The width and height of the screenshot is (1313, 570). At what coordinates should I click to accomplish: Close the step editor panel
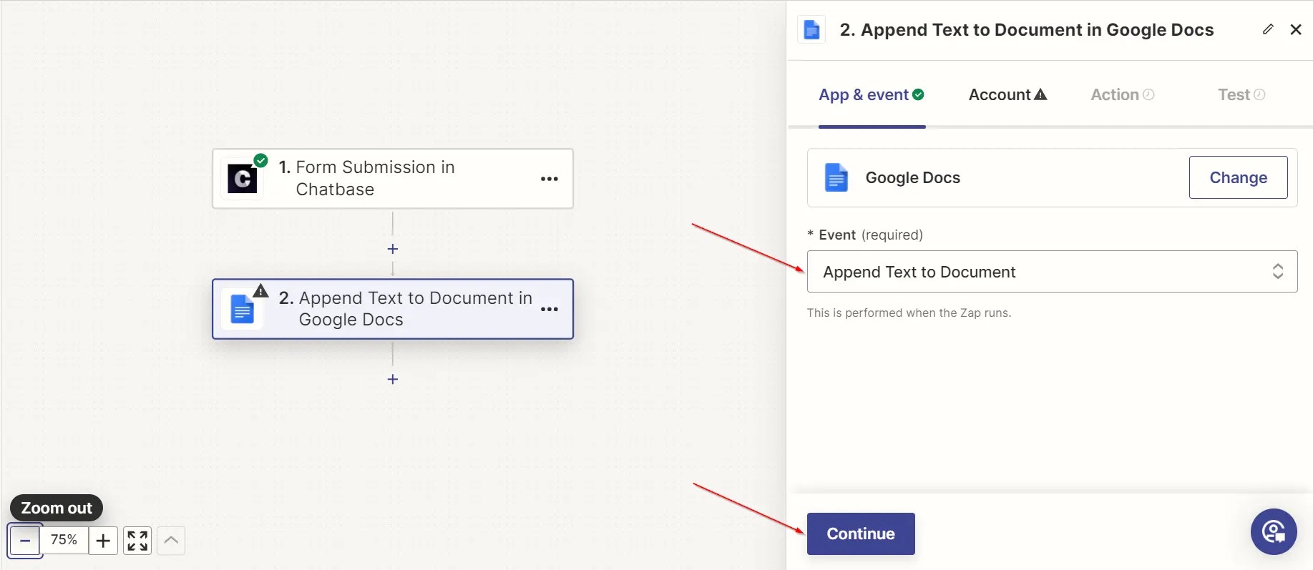click(x=1296, y=29)
